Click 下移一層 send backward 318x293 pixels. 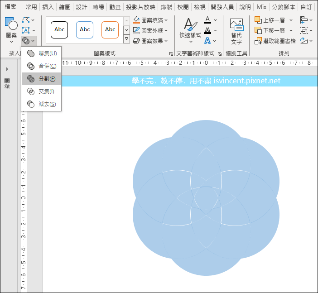tap(270, 31)
